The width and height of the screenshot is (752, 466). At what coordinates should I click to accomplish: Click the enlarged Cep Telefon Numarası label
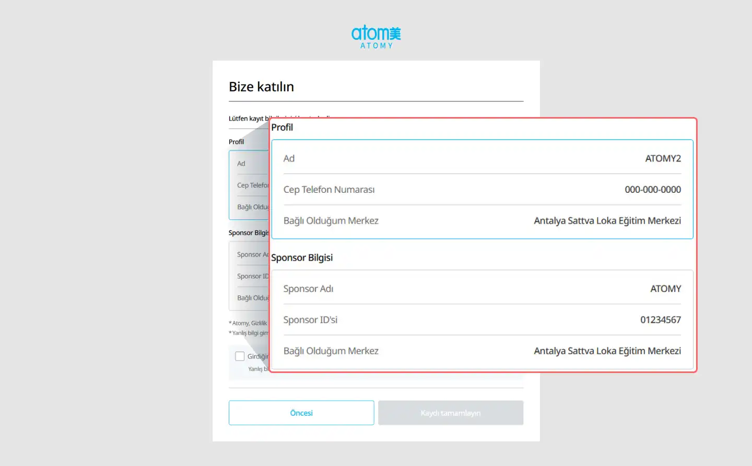pyautogui.click(x=328, y=190)
